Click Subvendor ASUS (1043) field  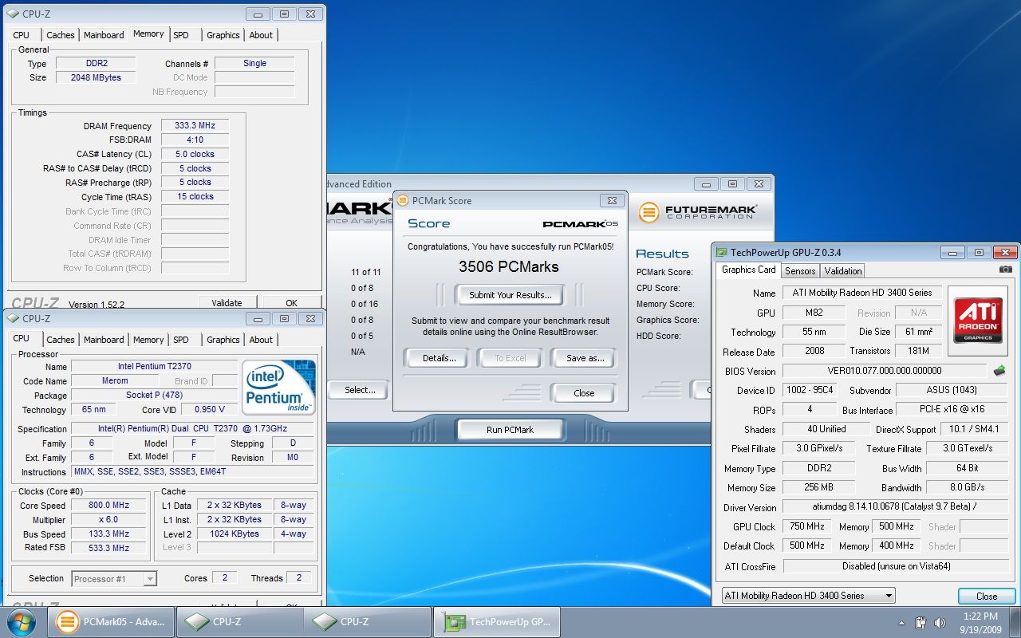(x=952, y=390)
